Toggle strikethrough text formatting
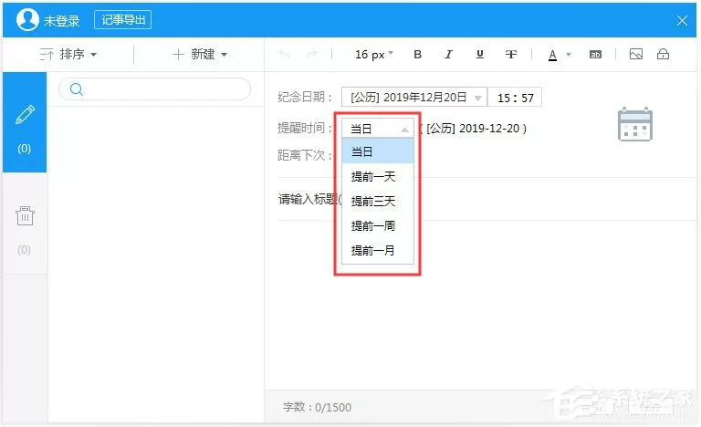This screenshot has width=701, height=427. click(510, 54)
